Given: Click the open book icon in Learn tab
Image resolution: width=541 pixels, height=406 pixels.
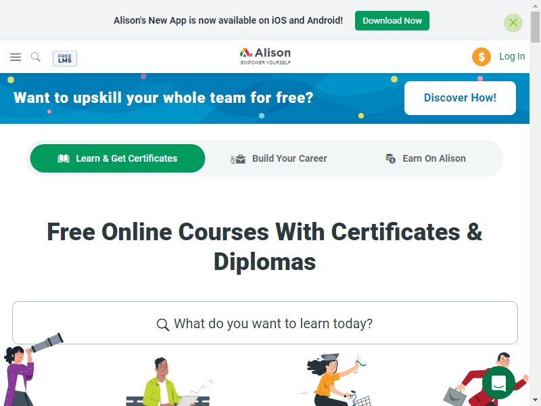Looking at the screenshot, I should click(x=64, y=158).
